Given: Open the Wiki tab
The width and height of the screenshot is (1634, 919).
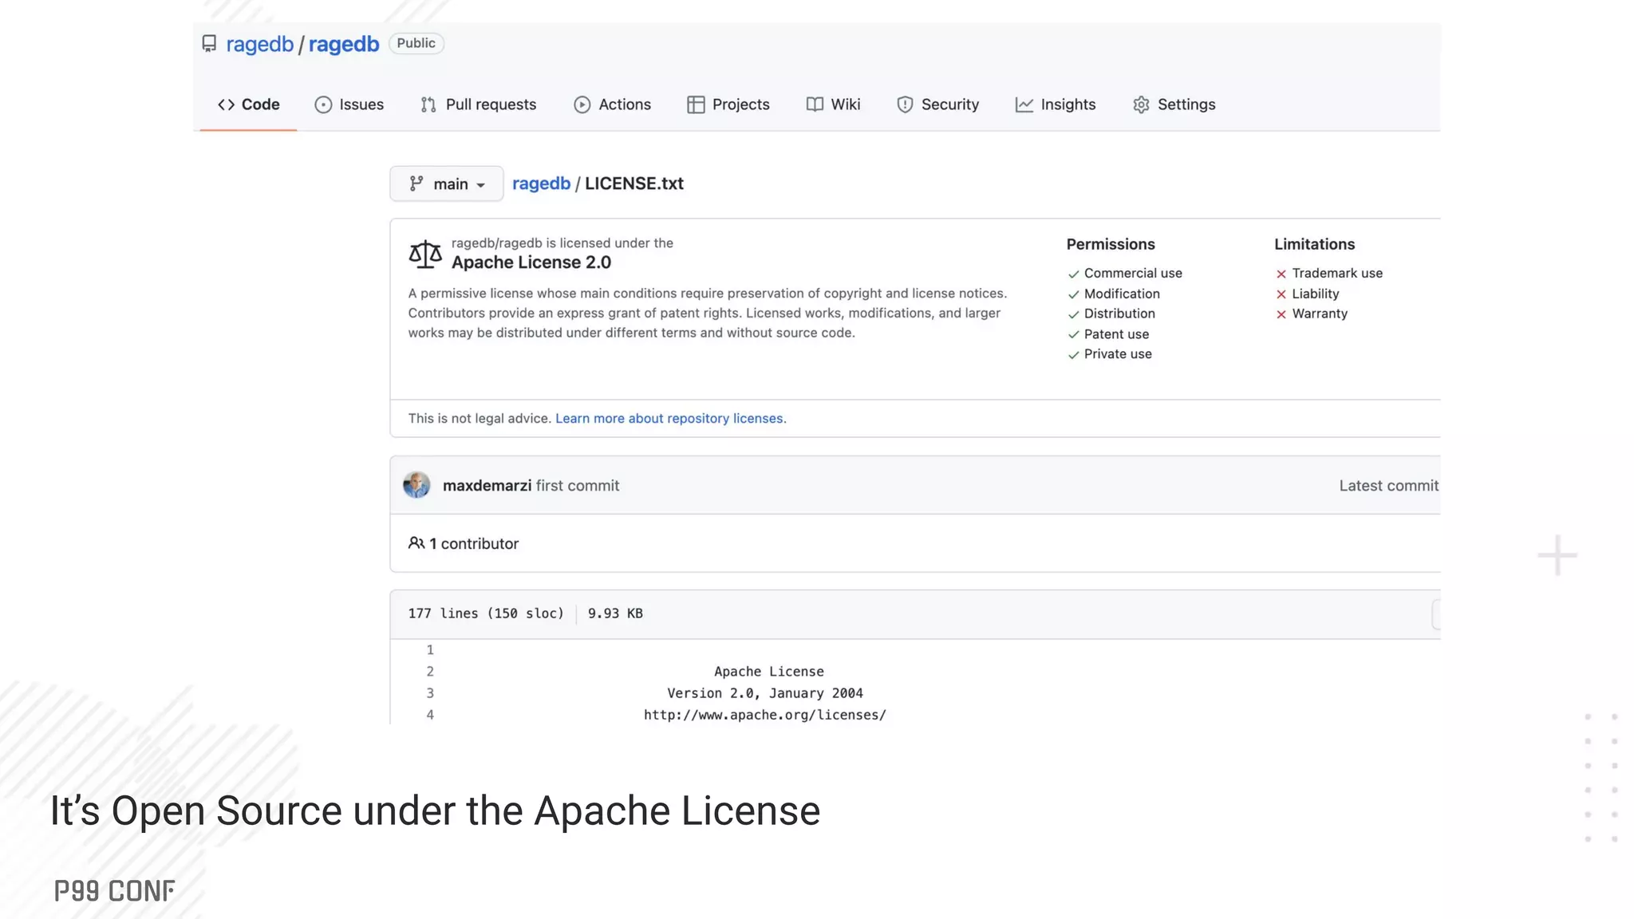Looking at the screenshot, I should tap(833, 105).
